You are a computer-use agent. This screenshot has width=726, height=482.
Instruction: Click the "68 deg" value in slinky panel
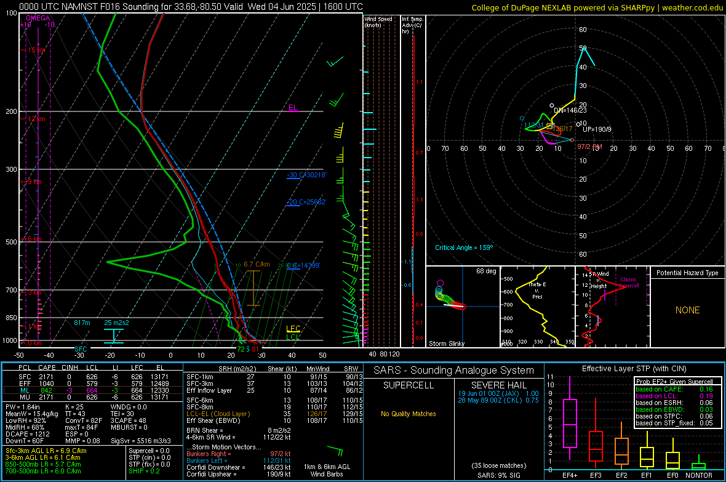(x=485, y=271)
